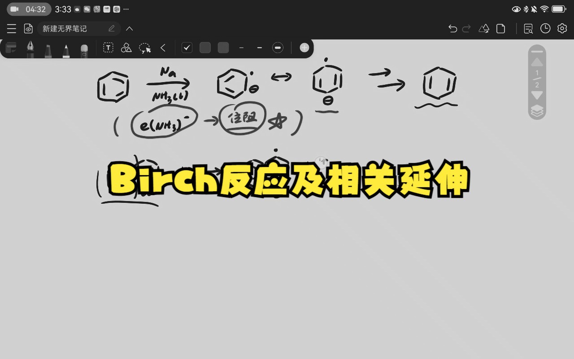Select the eraser tool

pos(84,50)
